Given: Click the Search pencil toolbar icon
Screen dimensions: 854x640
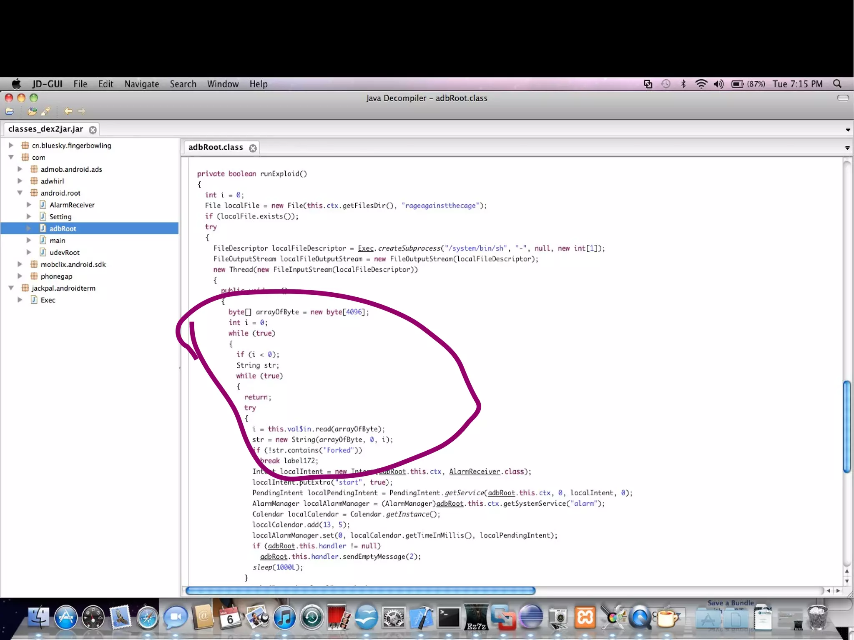Looking at the screenshot, I should point(45,111).
